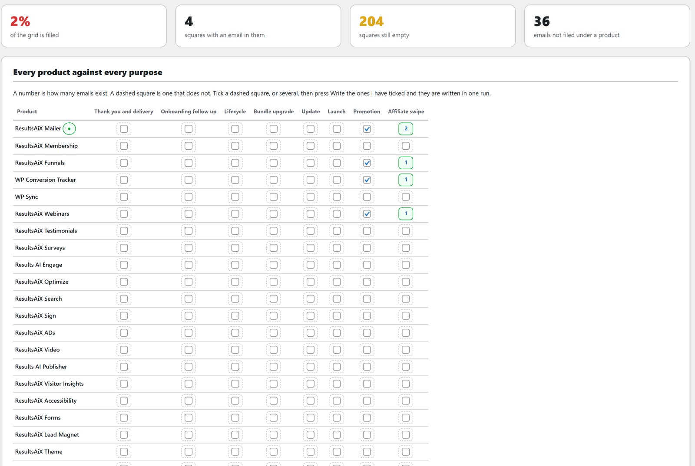This screenshot has width=695, height=466.
Task: Click the Product column header
Action: click(x=27, y=112)
